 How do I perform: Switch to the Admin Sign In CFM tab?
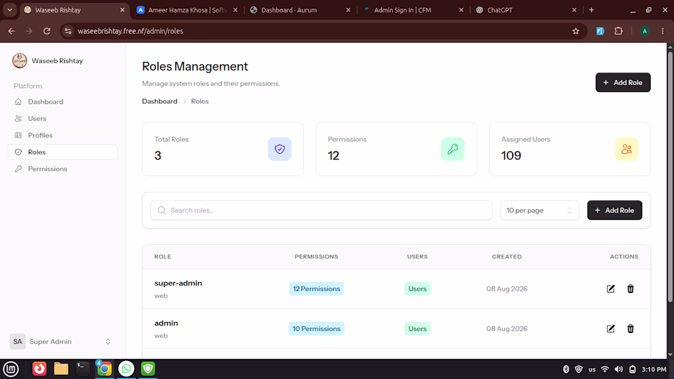click(412, 10)
